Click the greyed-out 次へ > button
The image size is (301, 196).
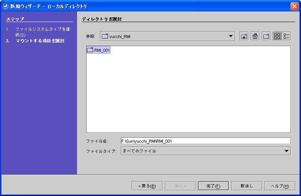click(180, 186)
